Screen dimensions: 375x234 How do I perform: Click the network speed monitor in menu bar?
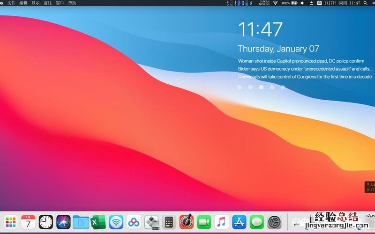pos(264,3)
